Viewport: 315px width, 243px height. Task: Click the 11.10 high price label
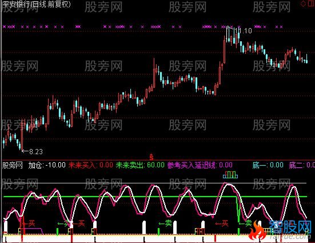(x=244, y=31)
